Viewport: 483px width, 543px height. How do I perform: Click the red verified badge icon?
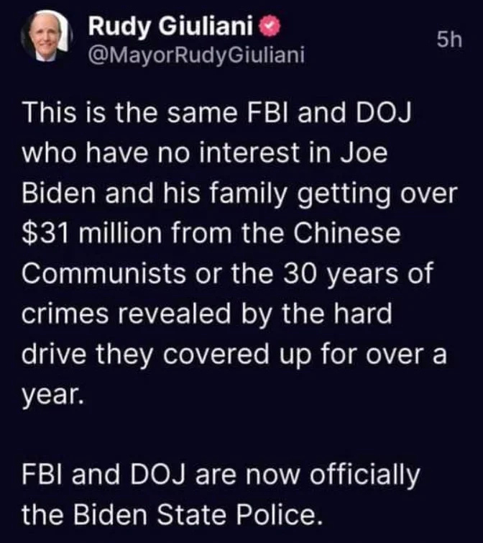pyautogui.click(x=271, y=27)
